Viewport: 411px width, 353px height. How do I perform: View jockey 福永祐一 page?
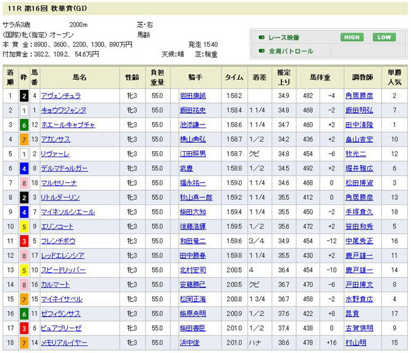[x=193, y=183]
